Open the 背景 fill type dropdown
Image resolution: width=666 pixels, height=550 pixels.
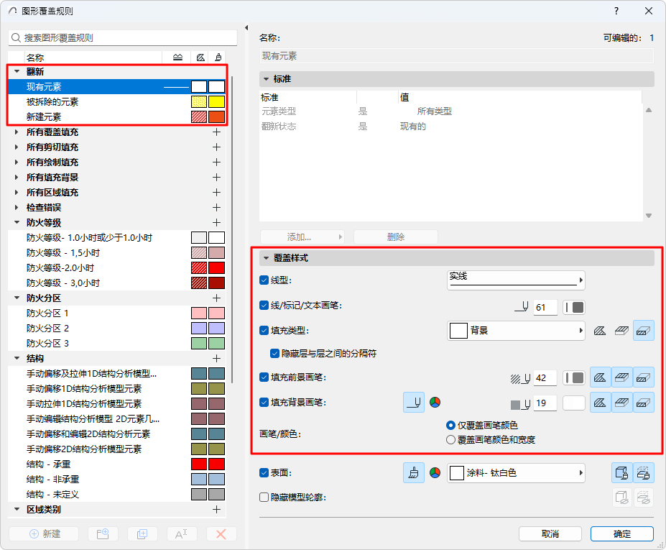tap(516, 330)
